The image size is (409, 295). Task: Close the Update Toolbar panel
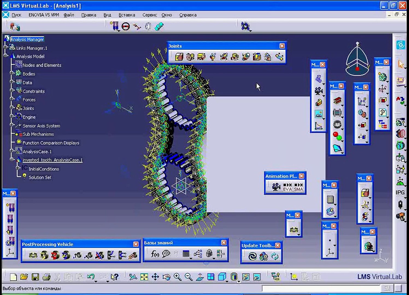(278, 246)
